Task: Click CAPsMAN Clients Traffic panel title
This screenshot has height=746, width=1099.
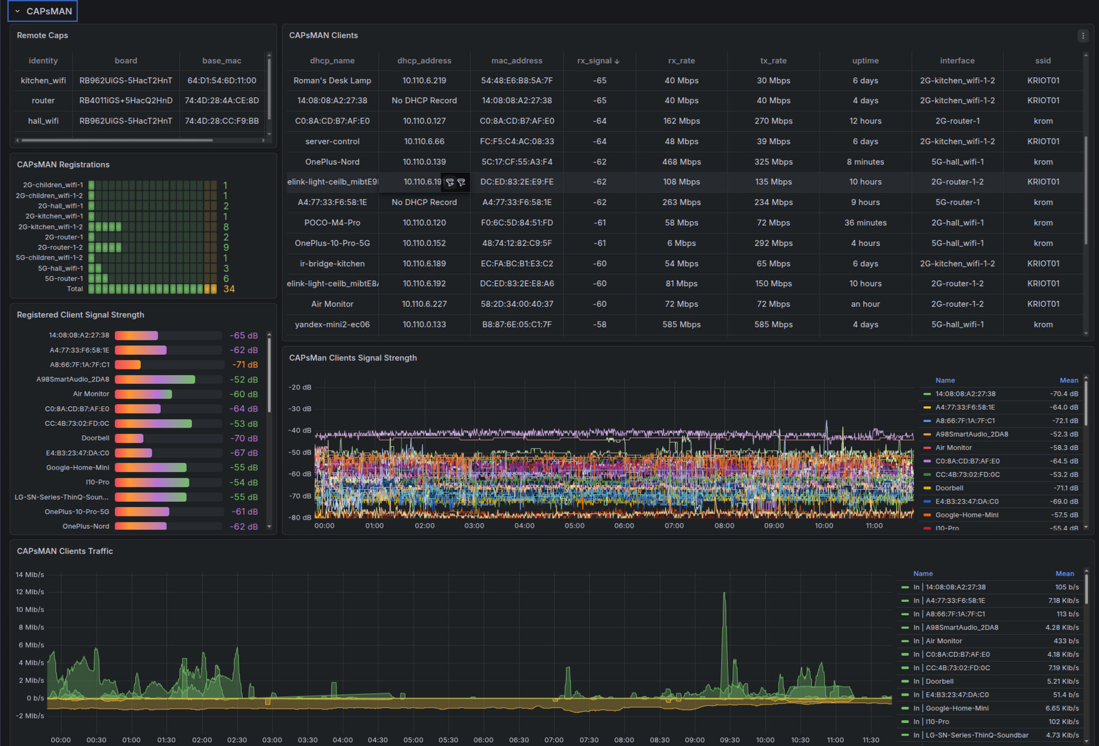Action: point(65,551)
